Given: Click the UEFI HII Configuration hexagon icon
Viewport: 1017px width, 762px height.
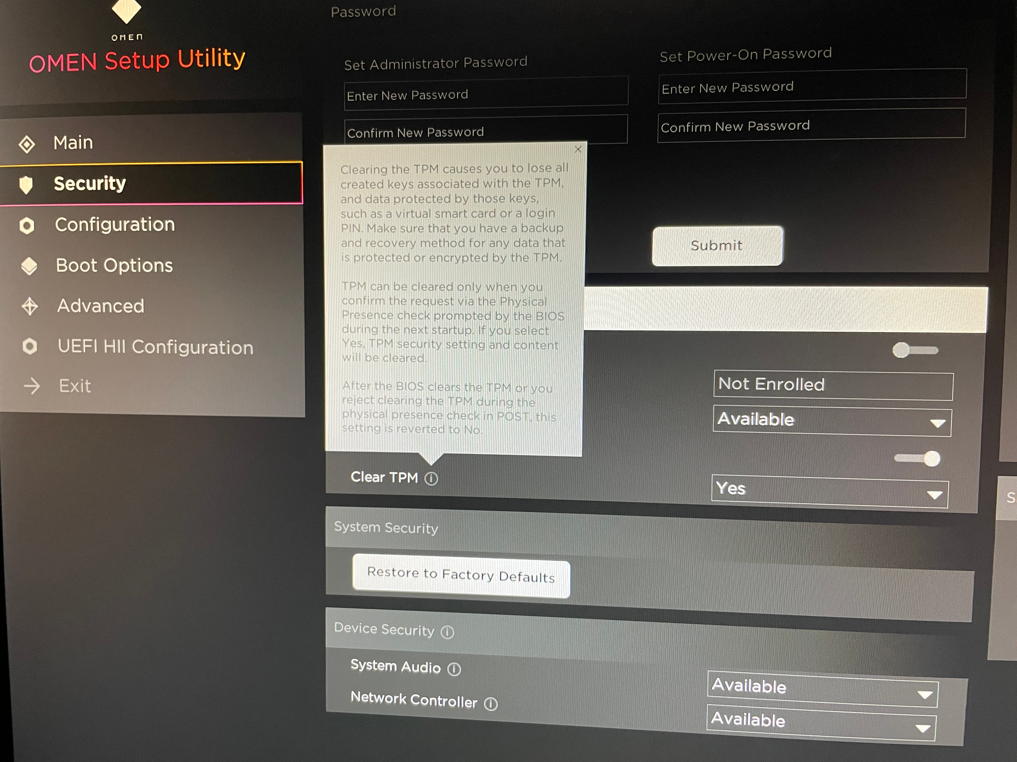Looking at the screenshot, I should 30,346.
